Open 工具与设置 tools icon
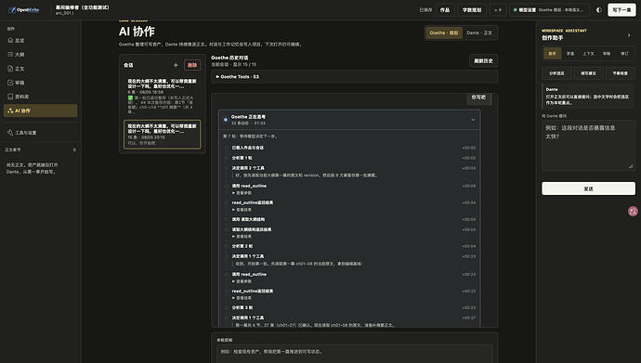The width and height of the screenshot is (641, 363). 10,133
